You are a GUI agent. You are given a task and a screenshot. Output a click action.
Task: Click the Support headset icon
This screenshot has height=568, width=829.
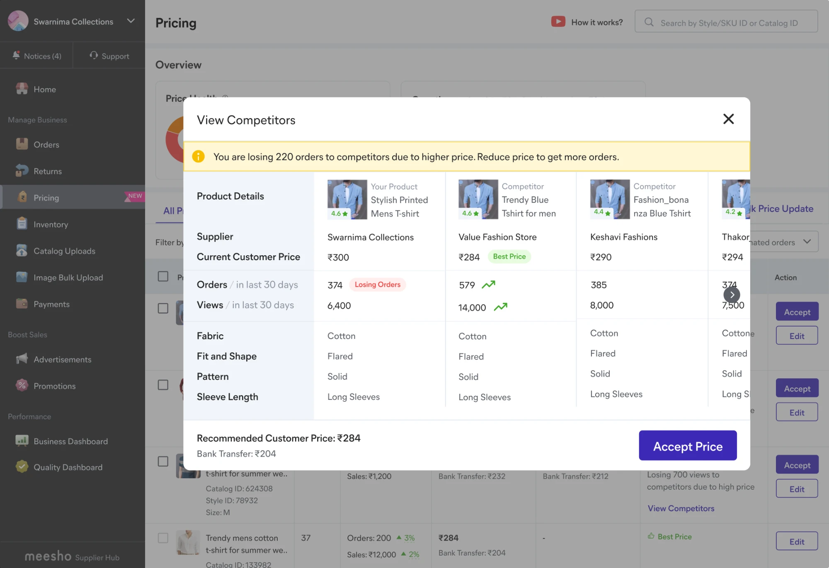(94, 55)
